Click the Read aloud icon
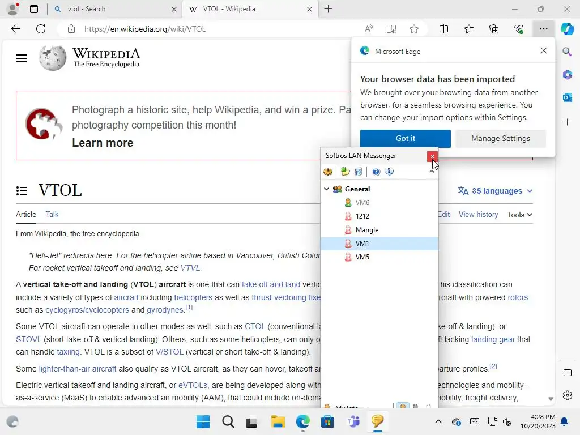Image resolution: width=580 pixels, height=435 pixels. (369, 29)
